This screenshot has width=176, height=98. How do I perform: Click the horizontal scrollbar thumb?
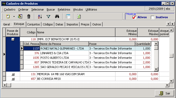(x=9, y=85)
